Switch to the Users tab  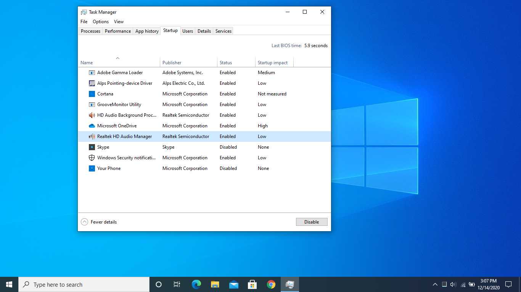coord(188,31)
